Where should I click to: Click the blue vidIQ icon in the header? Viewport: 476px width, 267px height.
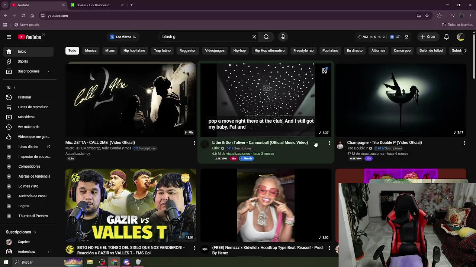click(x=392, y=37)
